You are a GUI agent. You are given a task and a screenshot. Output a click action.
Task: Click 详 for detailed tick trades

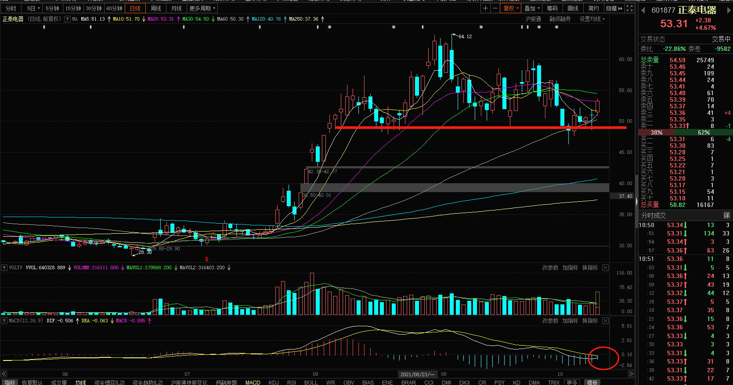click(x=726, y=215)
